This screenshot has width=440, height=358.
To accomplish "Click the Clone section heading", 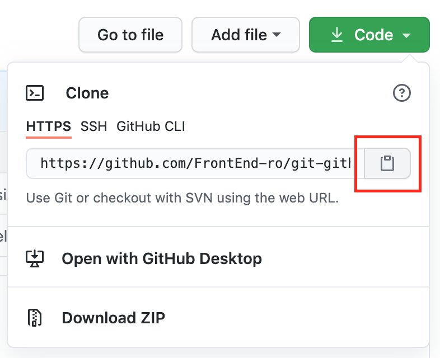I will click(87, 93).
